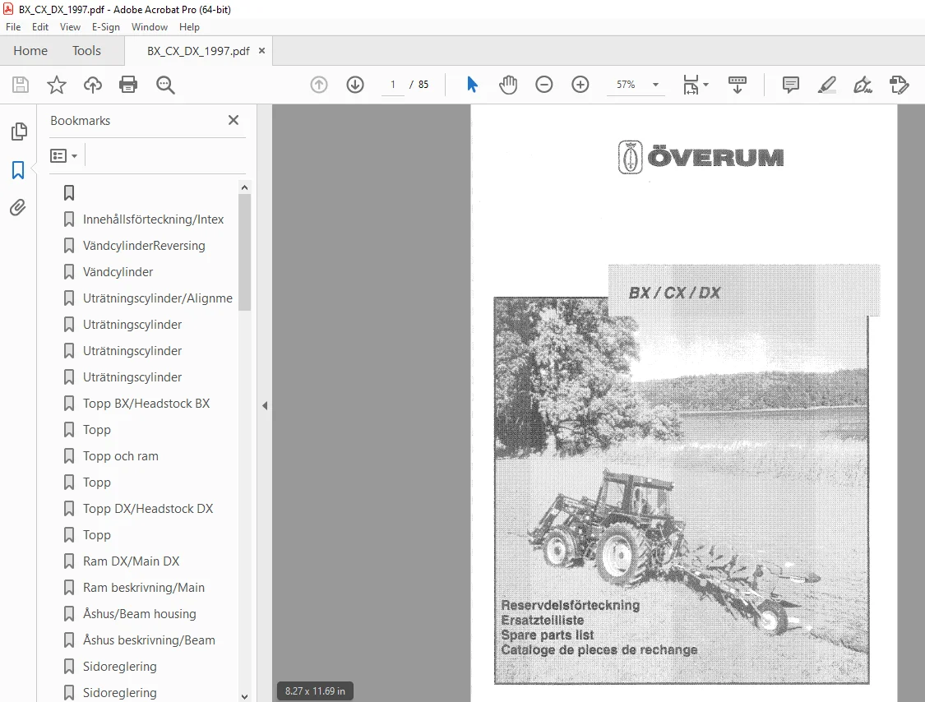Click the 57% zoom value field
The width and height of the screenshot is (925, 702).
(x=626, y=85)
